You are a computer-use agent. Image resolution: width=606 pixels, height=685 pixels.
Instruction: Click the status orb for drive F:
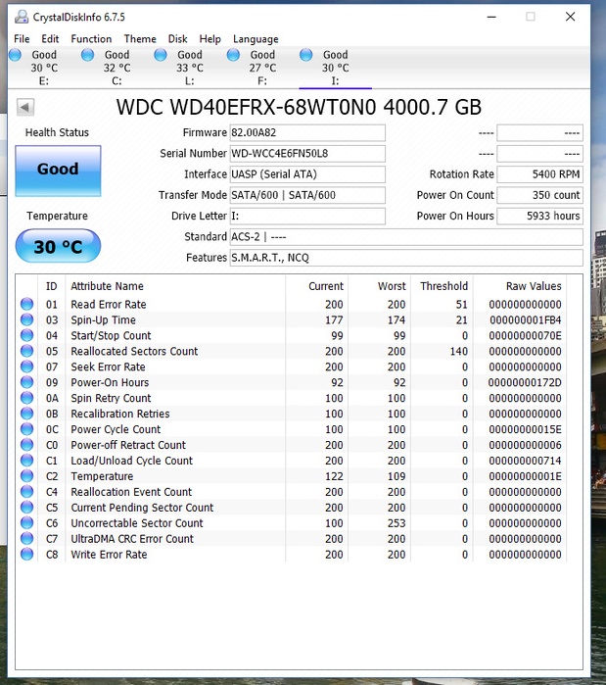click(233, 55)
